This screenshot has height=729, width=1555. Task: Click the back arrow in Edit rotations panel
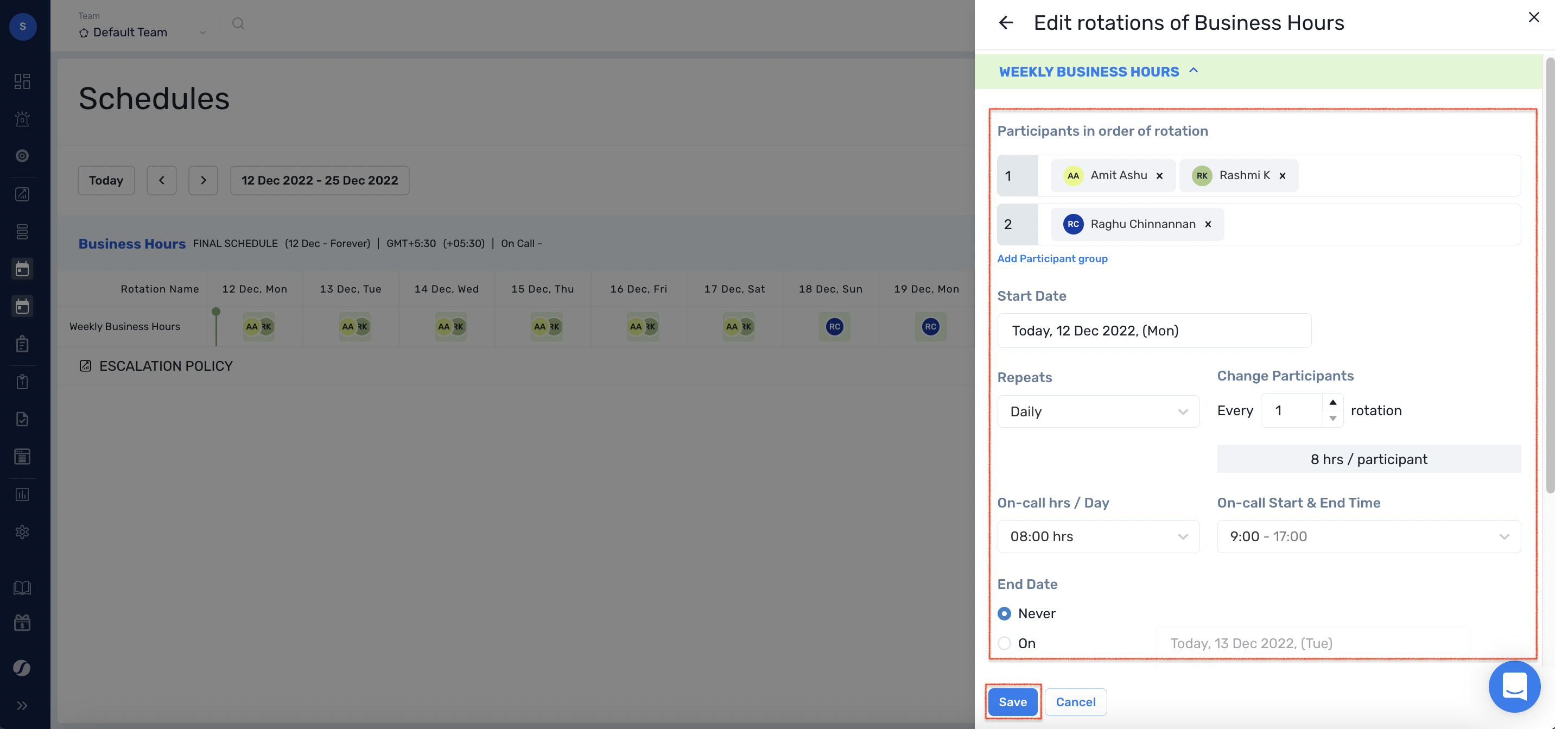(1006, 23)
